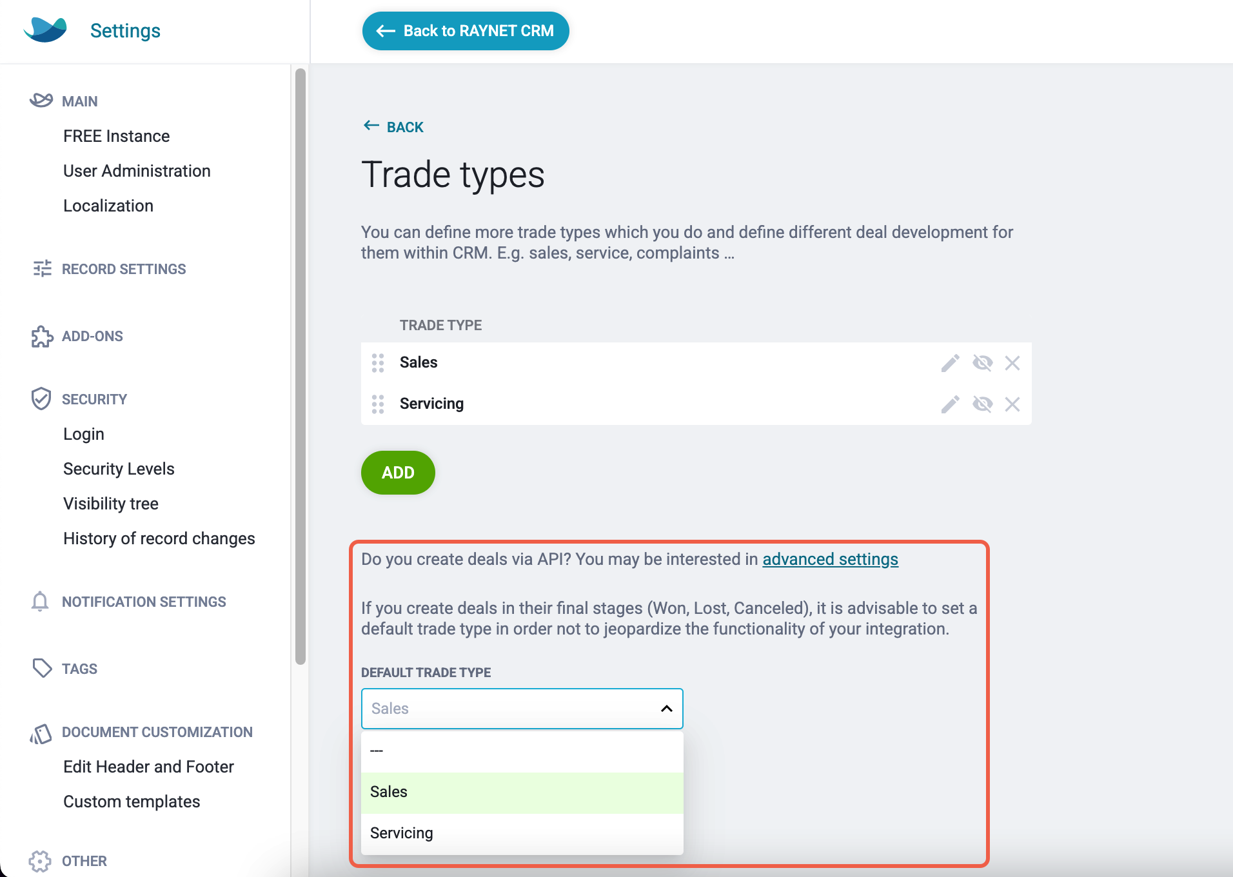Edit the Servicing trade type pencil icon
The height and width of the screenshot is (877, 1233).
[x=950, y=404]
